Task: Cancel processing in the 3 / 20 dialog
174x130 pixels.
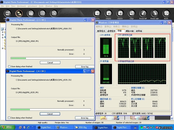Action: (50, 63)
